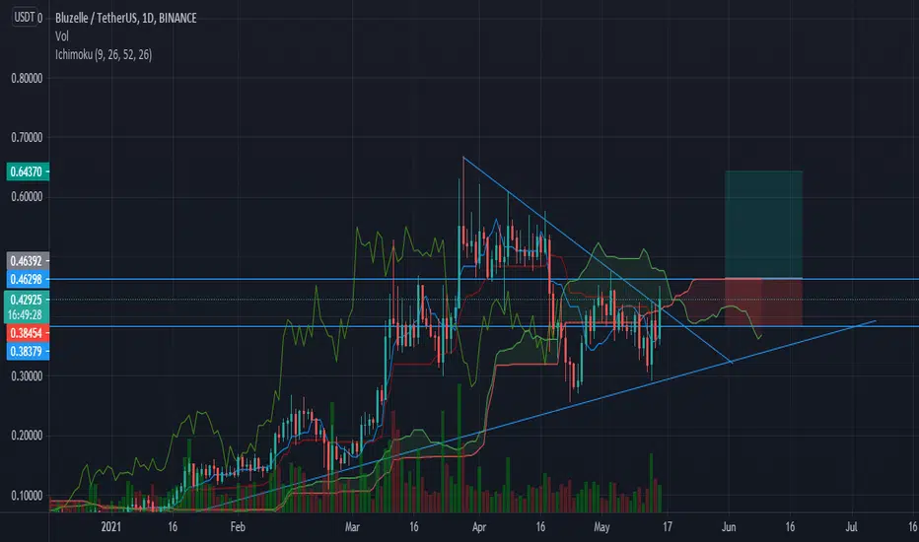
Task: Click the 0.70000 price axis value
Action: 27,138
